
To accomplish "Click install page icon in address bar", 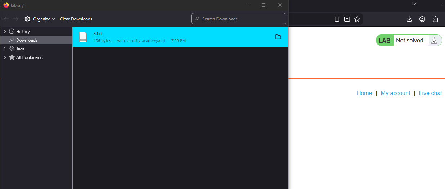I will coord(347,19).
